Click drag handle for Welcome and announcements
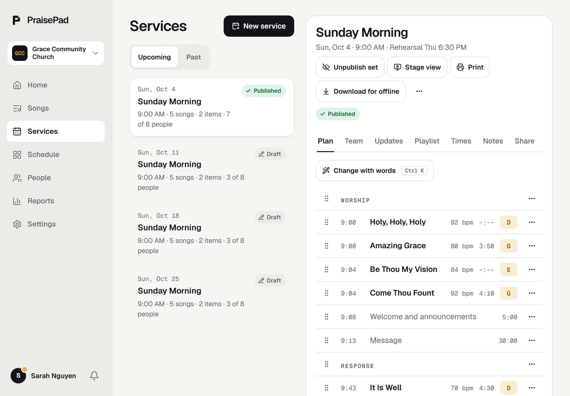This screenshot has height=396, width=570. click(x=326, y=317)
